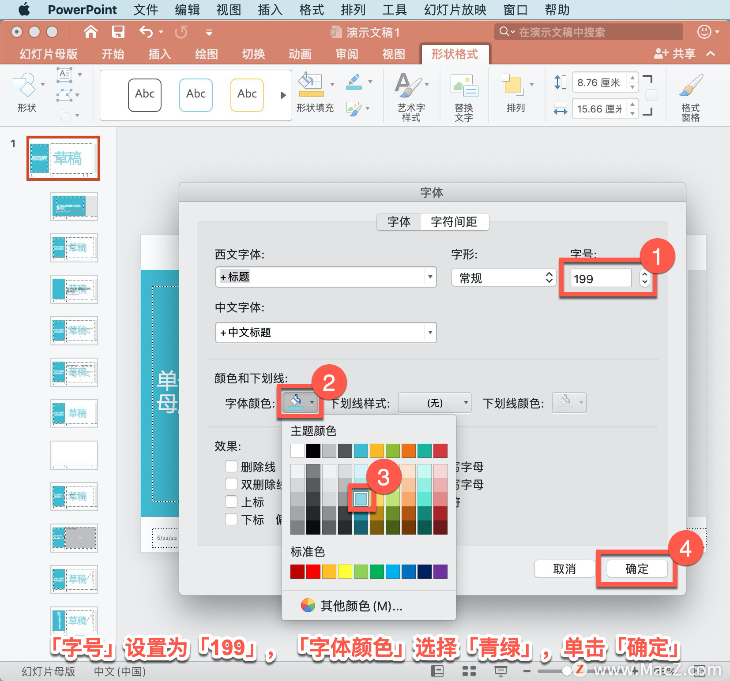Viewport: 730px width, 681px height.
Task: Open the font color dropdown arrow
Action: pyautogui.click(x=312, y=403)
